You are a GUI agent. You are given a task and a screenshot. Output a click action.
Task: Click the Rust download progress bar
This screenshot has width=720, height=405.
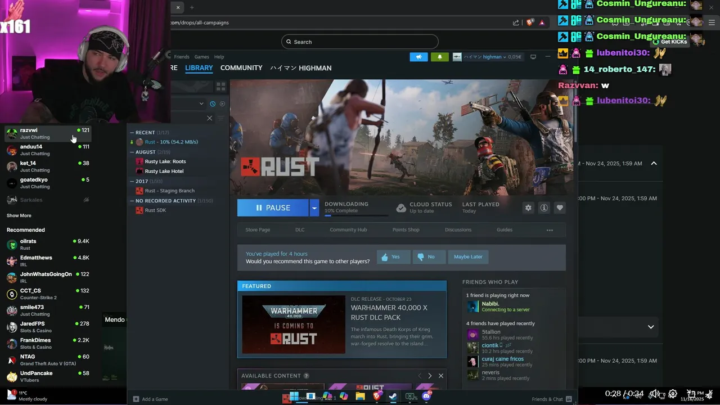(x=356, y=215)
